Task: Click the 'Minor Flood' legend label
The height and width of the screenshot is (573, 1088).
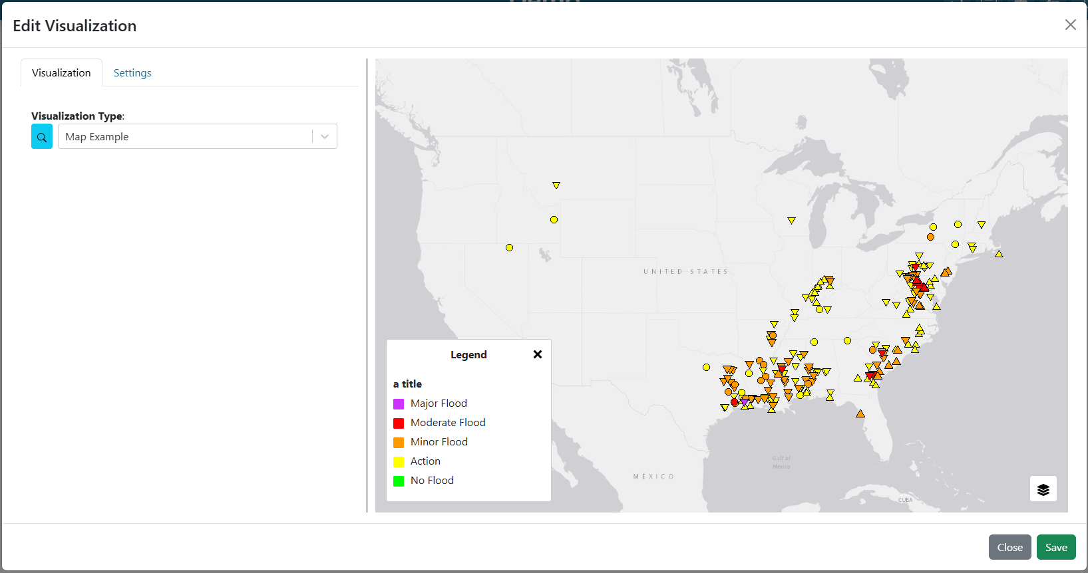Action: tap(439, 442)
